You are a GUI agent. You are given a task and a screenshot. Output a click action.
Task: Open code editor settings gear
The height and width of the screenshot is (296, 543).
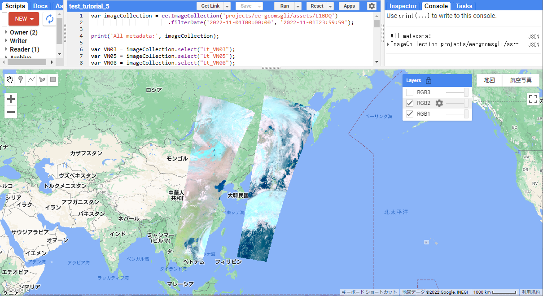point(372,6)
